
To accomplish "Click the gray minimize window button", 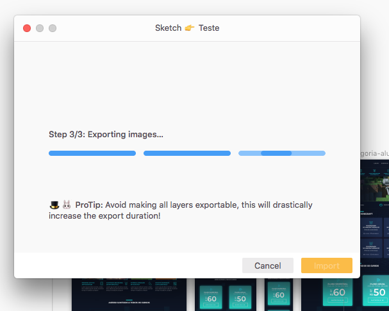I will pyautogui.click(x=40, y=28).
